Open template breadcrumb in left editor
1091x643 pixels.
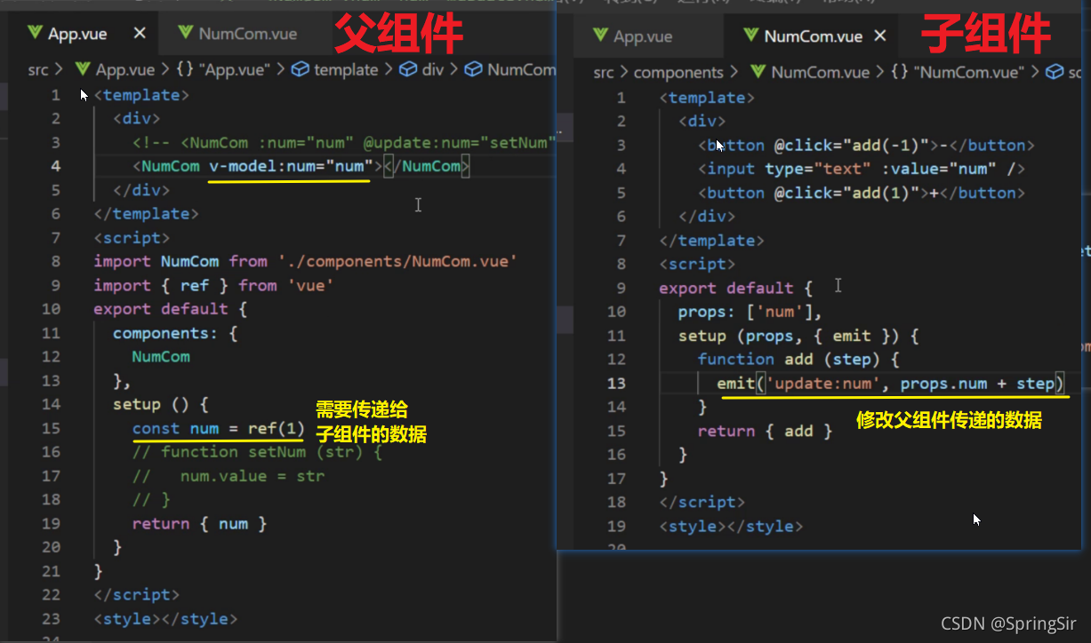[346, 69]
